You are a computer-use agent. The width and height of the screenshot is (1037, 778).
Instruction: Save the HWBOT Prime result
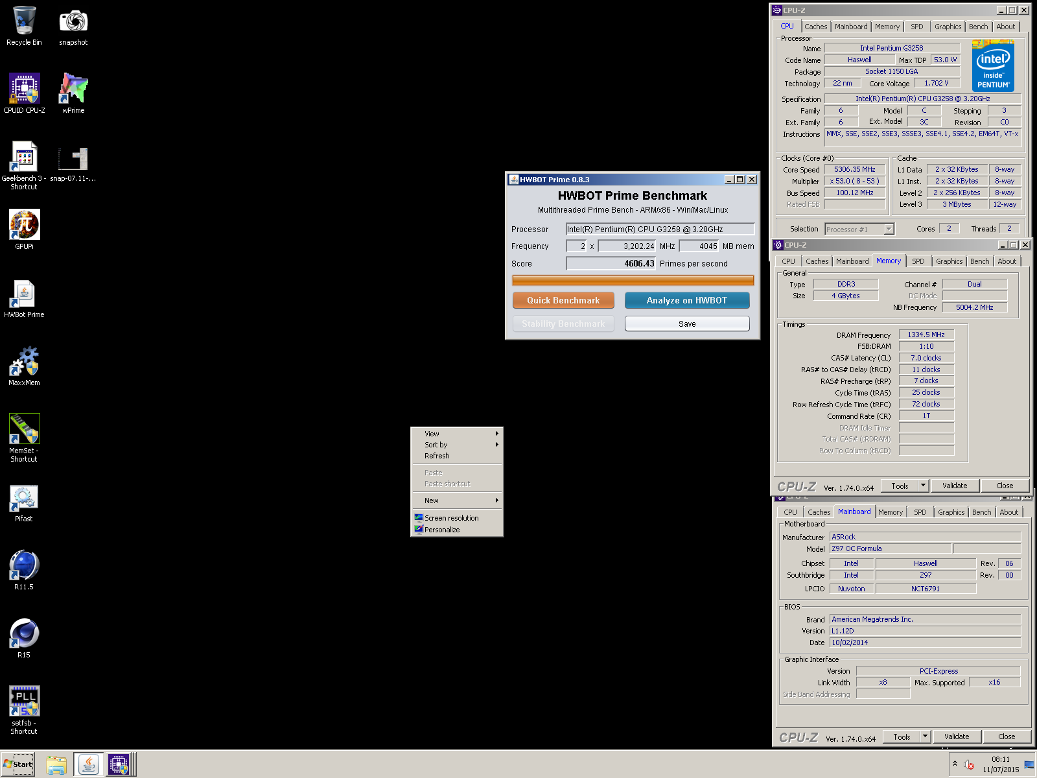687,324
